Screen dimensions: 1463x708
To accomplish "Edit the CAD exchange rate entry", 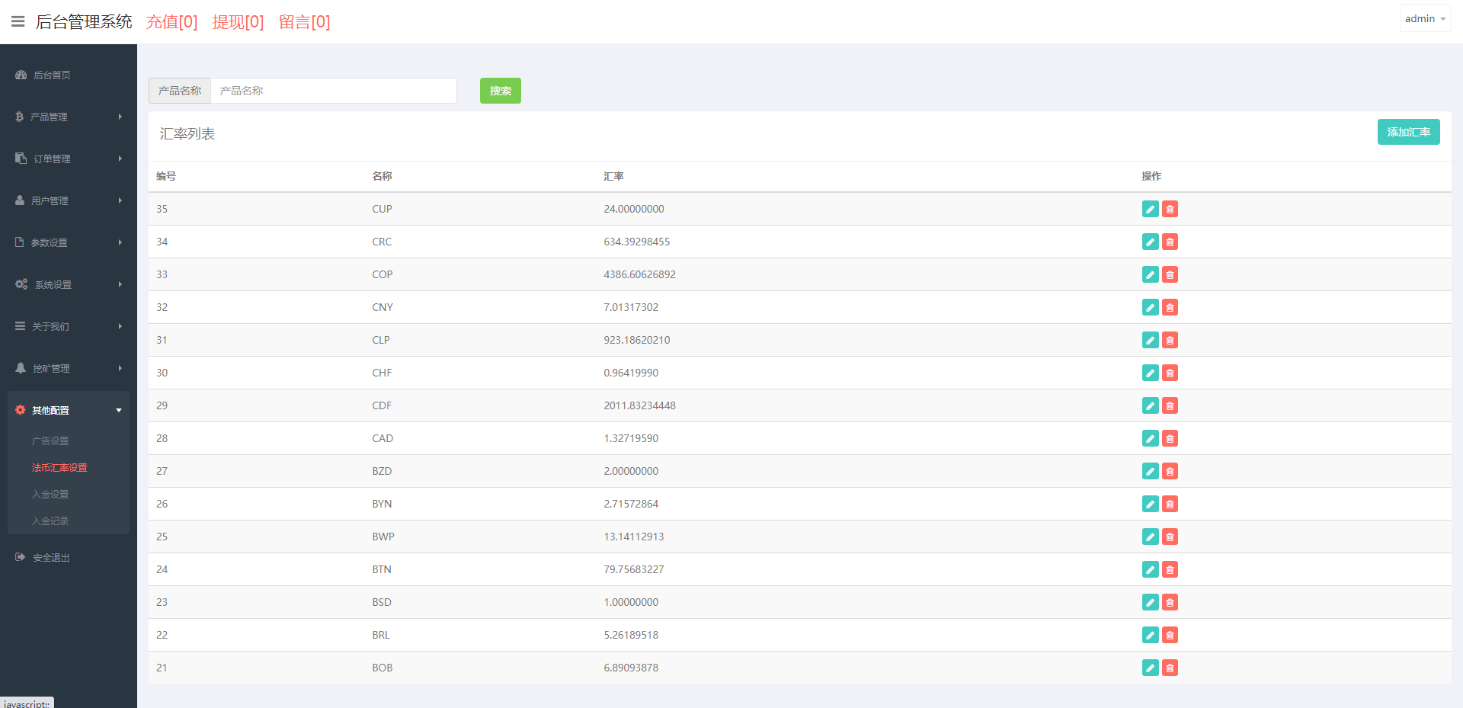I will [1150, 438].
